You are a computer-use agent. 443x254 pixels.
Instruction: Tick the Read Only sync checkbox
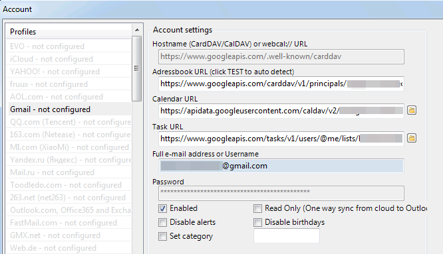(x=257, y=208)
